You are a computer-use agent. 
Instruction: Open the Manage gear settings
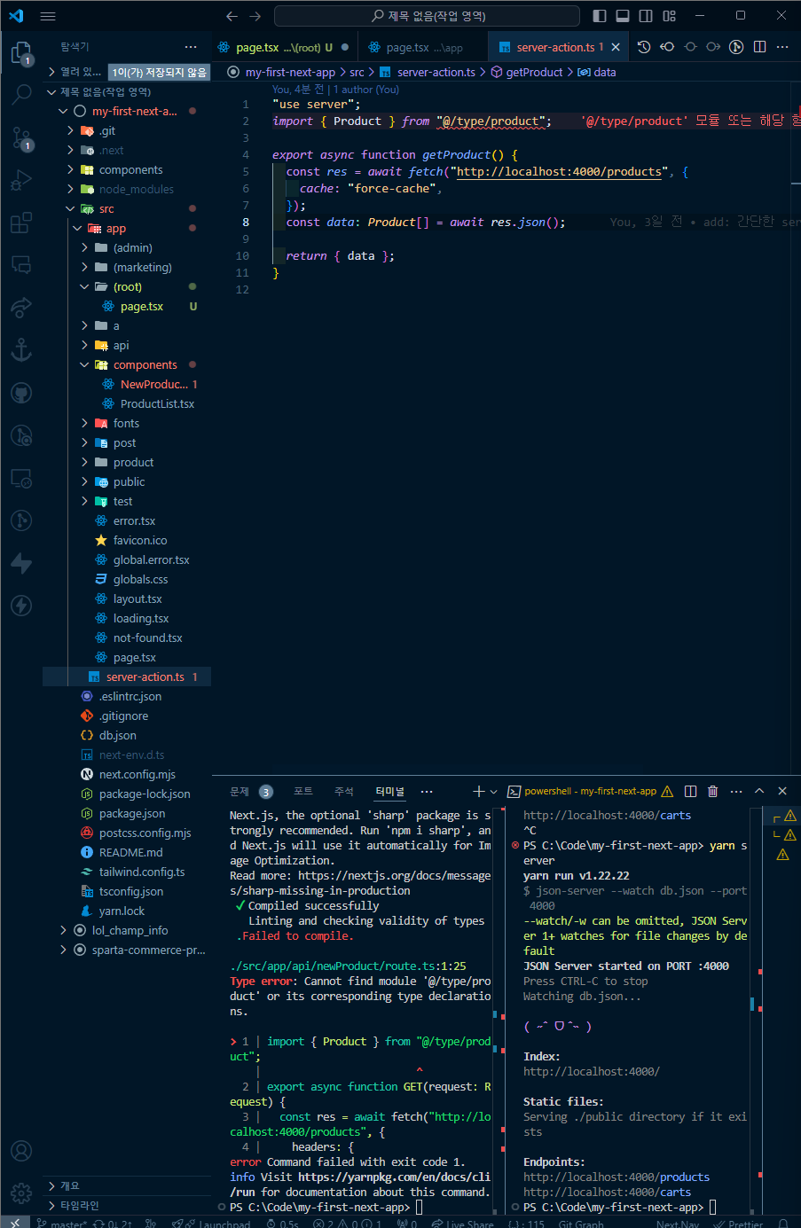click(21, 1193)
